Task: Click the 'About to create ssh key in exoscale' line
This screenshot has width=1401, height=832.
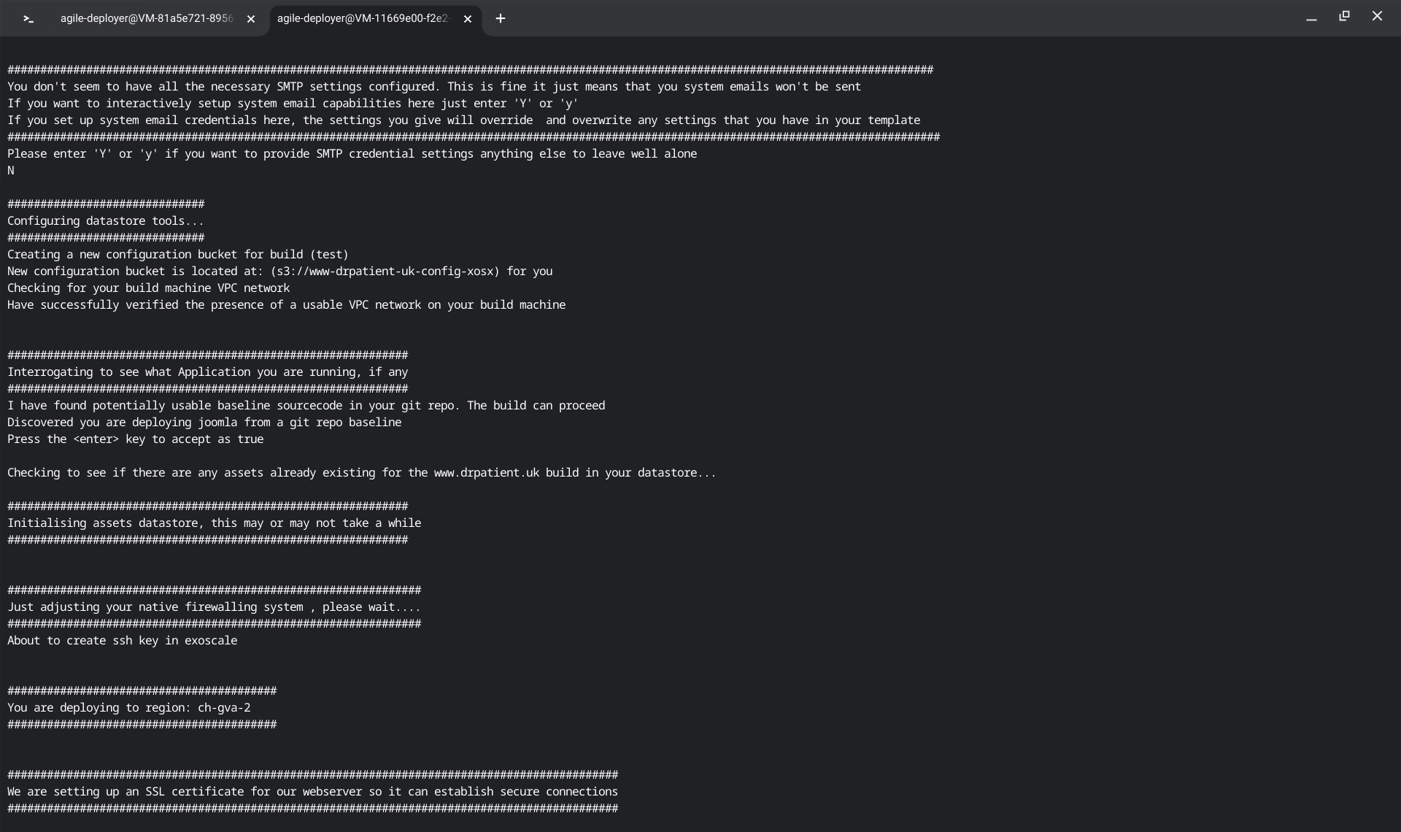Action: click(122, 641)
